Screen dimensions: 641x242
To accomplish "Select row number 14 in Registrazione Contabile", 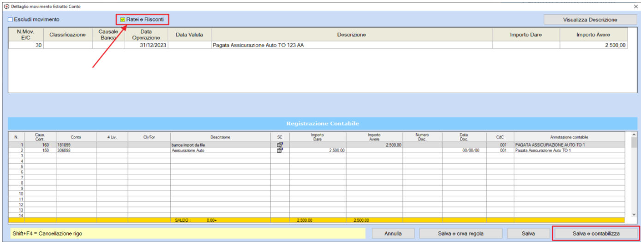I will pyautogui.click(x=16, y=215).
